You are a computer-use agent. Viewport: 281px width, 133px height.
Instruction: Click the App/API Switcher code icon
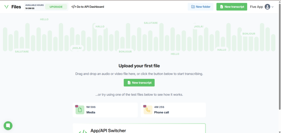click(x=83, y=131)
